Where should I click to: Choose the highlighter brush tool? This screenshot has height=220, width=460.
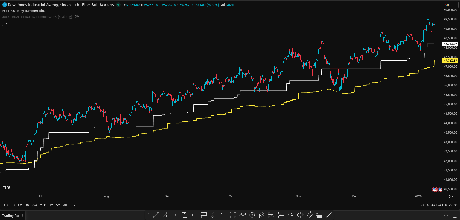(214, 215)
